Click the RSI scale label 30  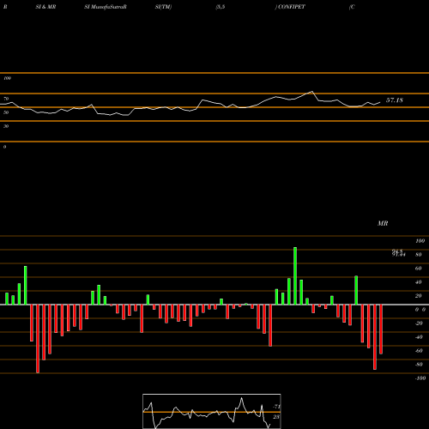click(x=6, y=126)
